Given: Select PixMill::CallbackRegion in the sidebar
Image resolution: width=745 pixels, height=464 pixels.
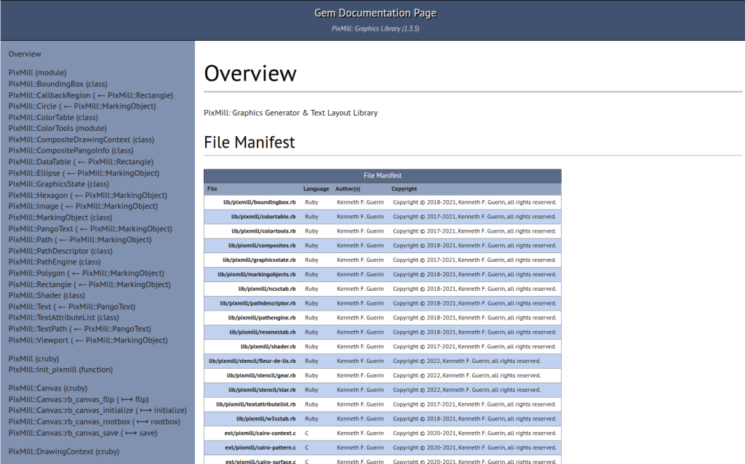Looking at the screenshot, I should [90, 95].
